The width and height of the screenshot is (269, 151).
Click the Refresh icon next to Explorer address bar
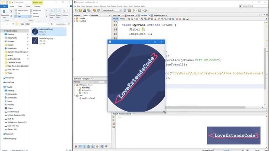coord(52,24)
